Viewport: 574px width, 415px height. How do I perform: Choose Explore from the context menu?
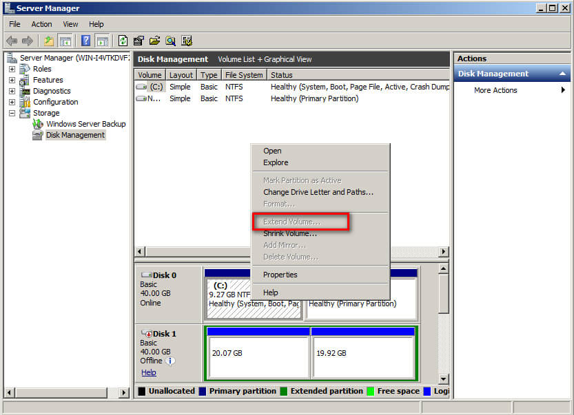tap(320, 162)
